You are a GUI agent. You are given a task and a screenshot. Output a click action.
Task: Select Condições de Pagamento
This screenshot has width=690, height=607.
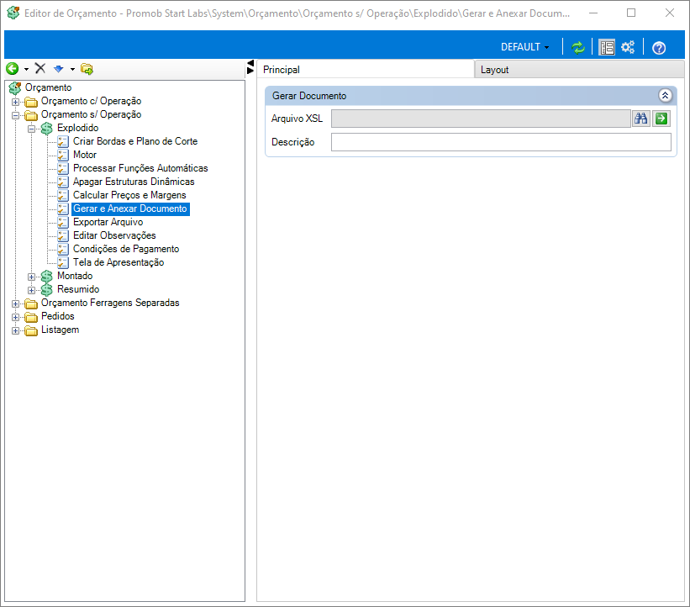[126, 249]
